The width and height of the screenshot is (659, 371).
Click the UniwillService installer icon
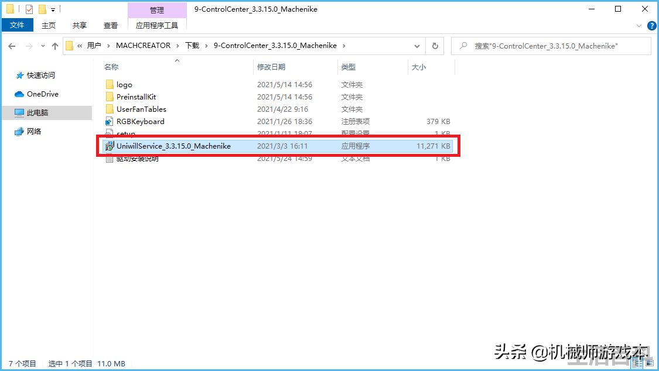pyautogui.click(x=110, y=146)
